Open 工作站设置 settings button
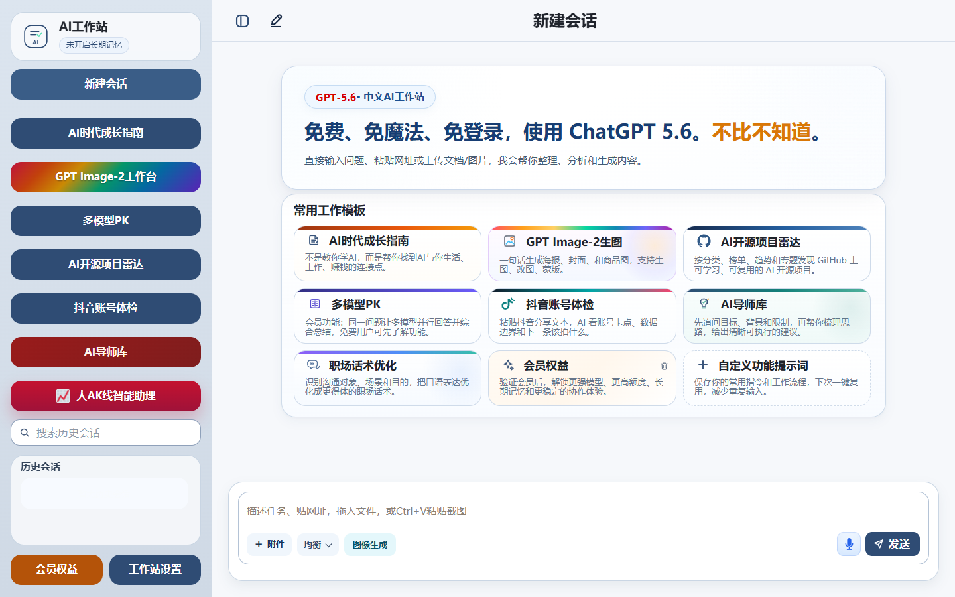The width and height of the screenshot is (955, 597). pos(155,570)
